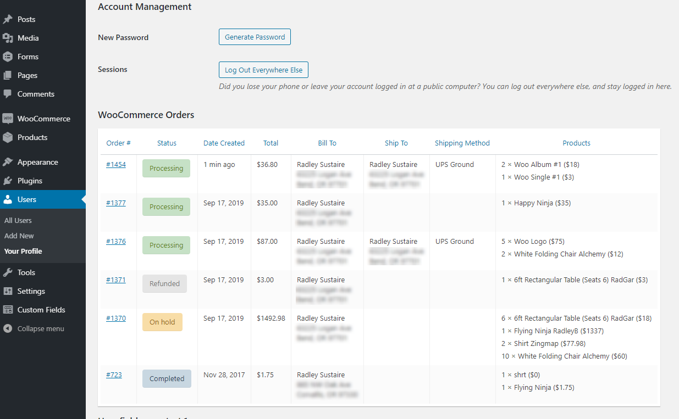Screen dimensions: 679x419
Task: Click the Refunded status badge
Action: (164, 283)
